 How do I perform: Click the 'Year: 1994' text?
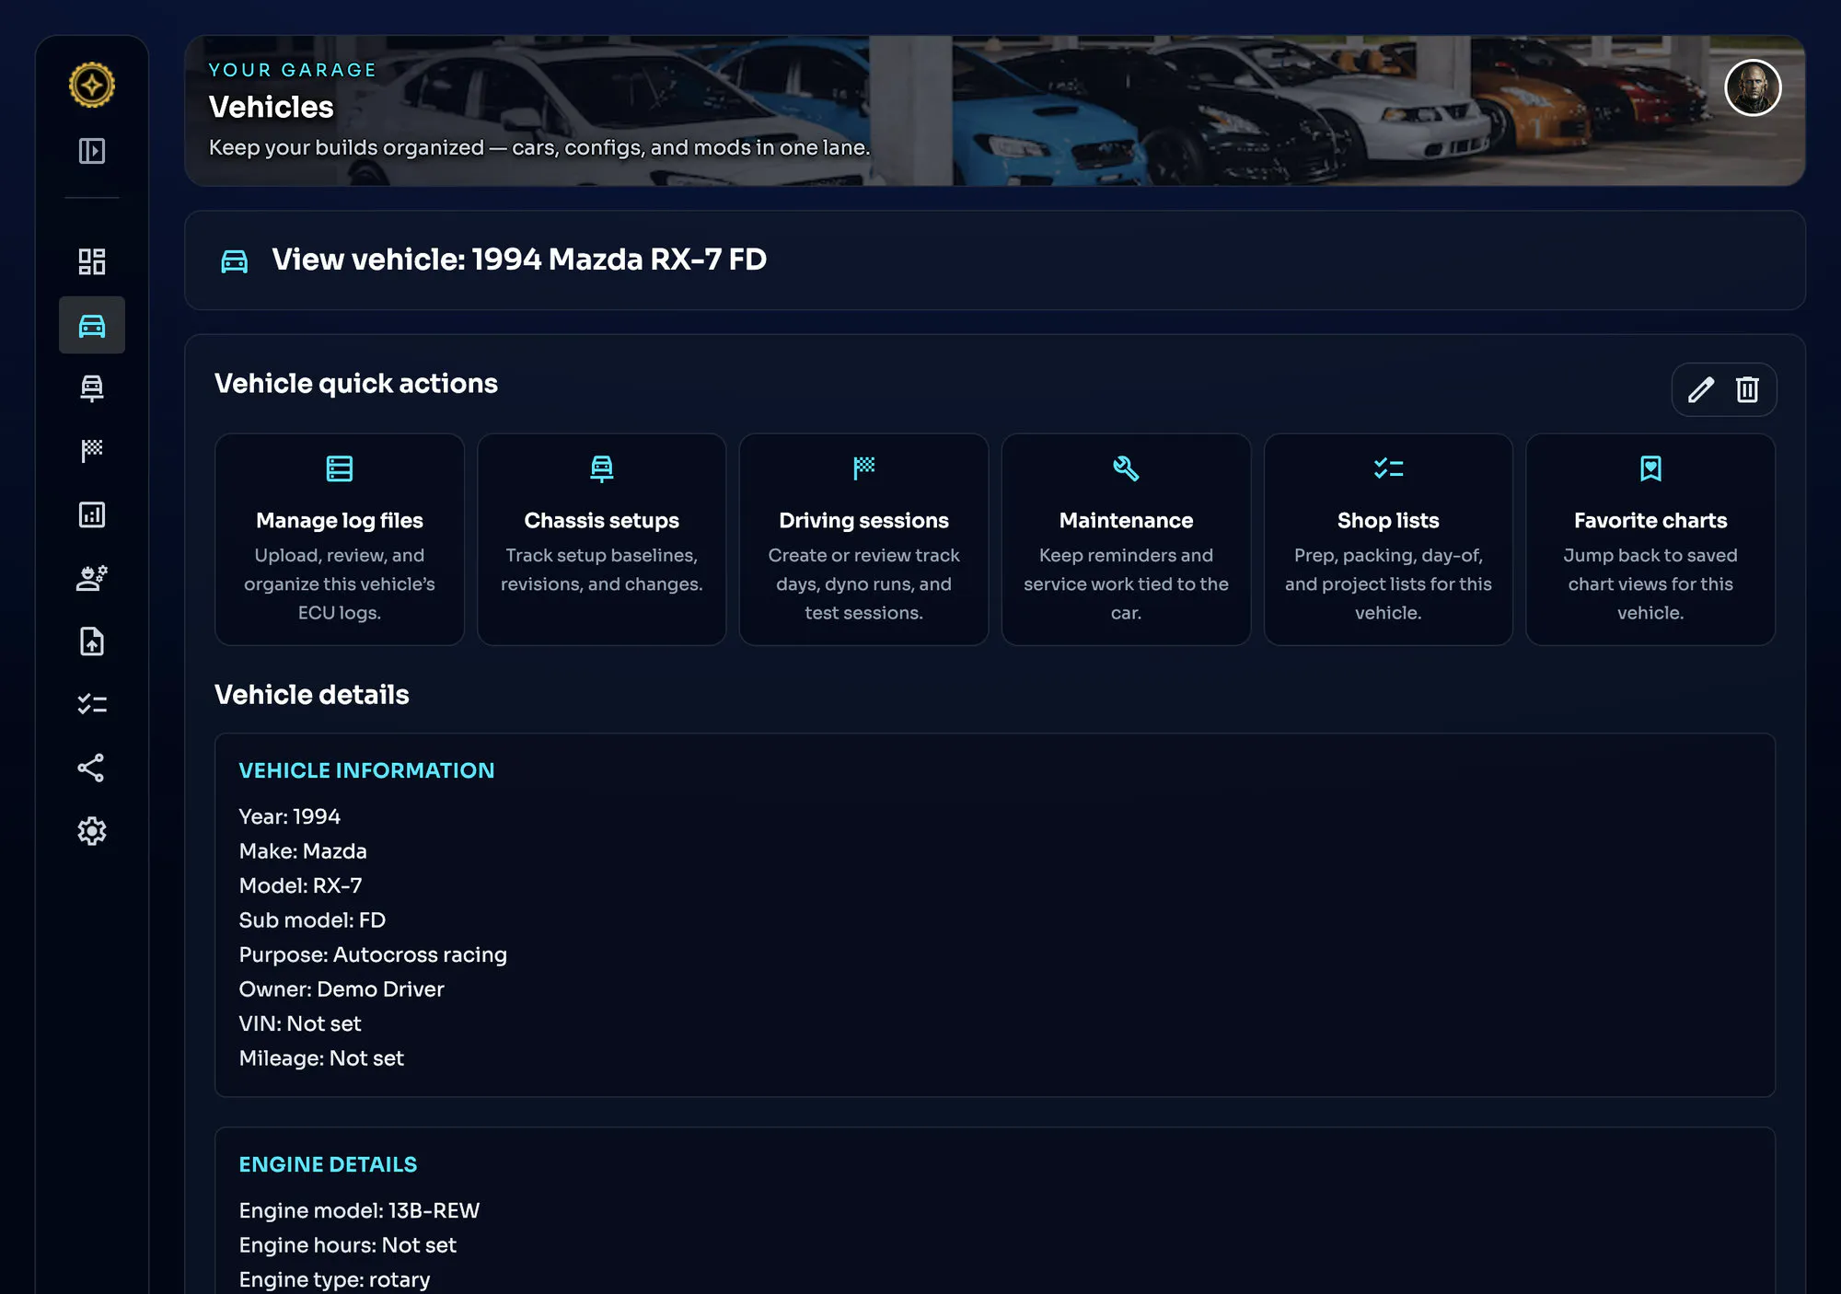coord(290,817)
